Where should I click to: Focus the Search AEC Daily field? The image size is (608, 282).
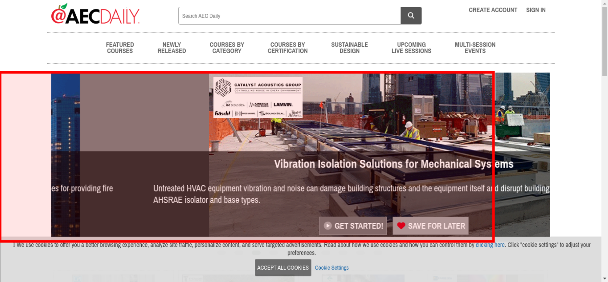click(x=289, y=16)
